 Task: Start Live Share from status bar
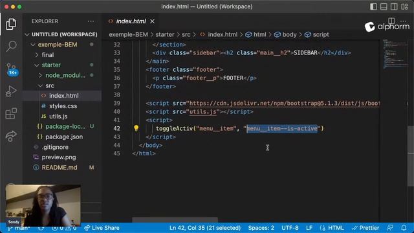[x=102, y=228]
